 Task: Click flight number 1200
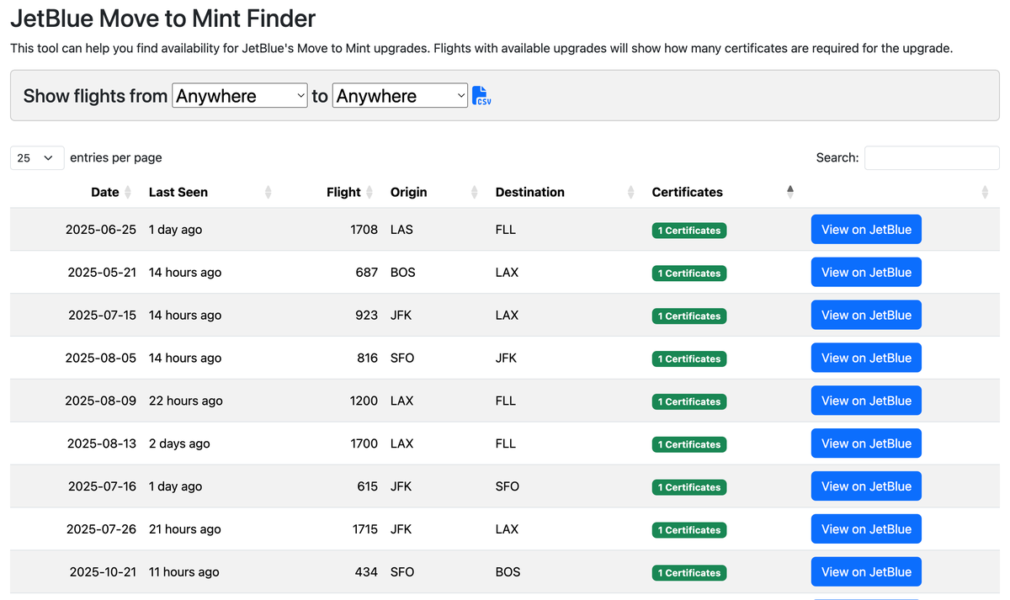(364, 401)
